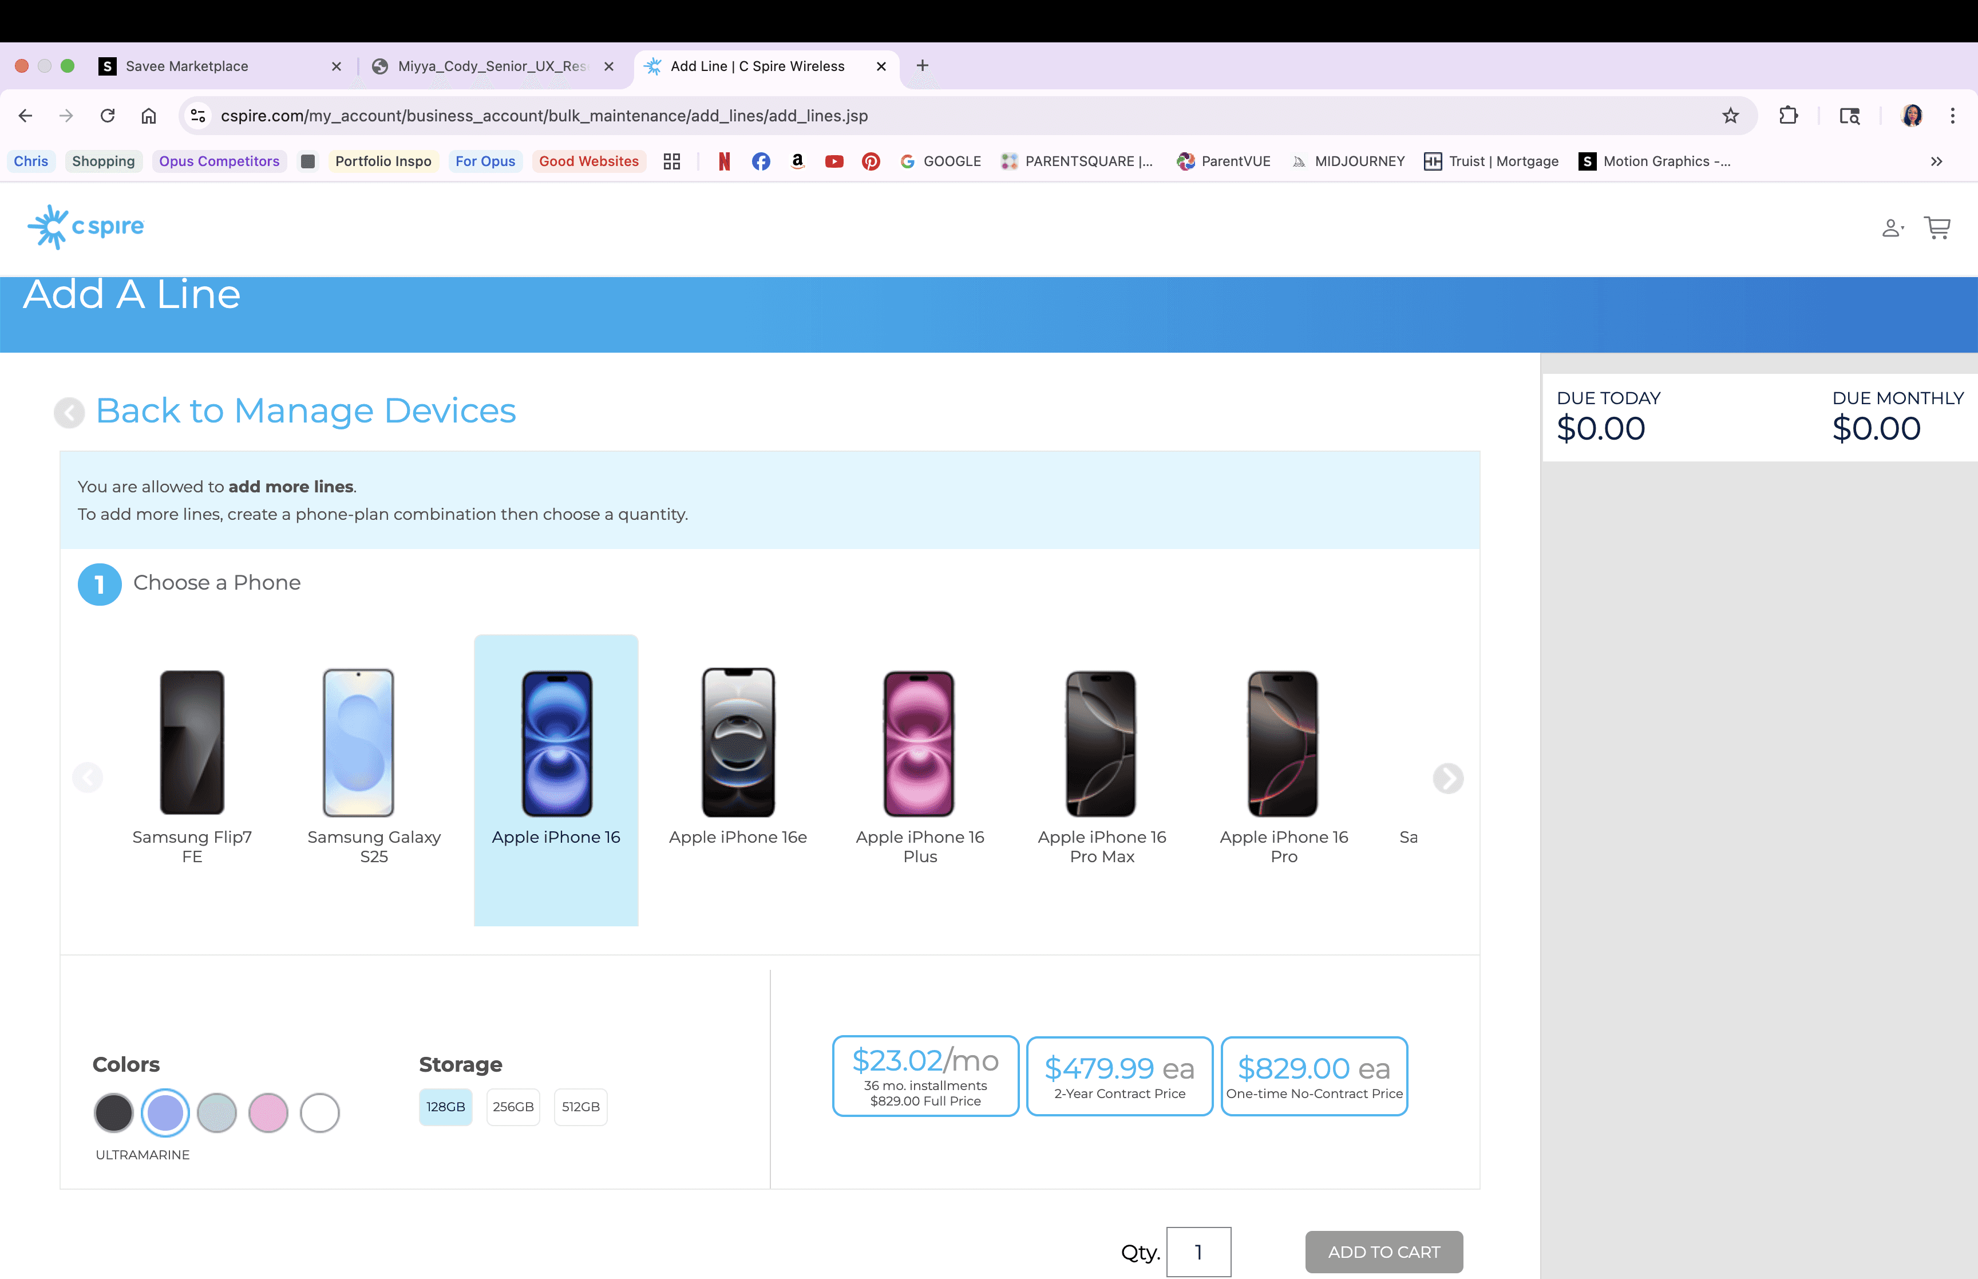Click the user account icon
The image size is (1978, 1279).
pyautogui.click(x=1891, y=227)
